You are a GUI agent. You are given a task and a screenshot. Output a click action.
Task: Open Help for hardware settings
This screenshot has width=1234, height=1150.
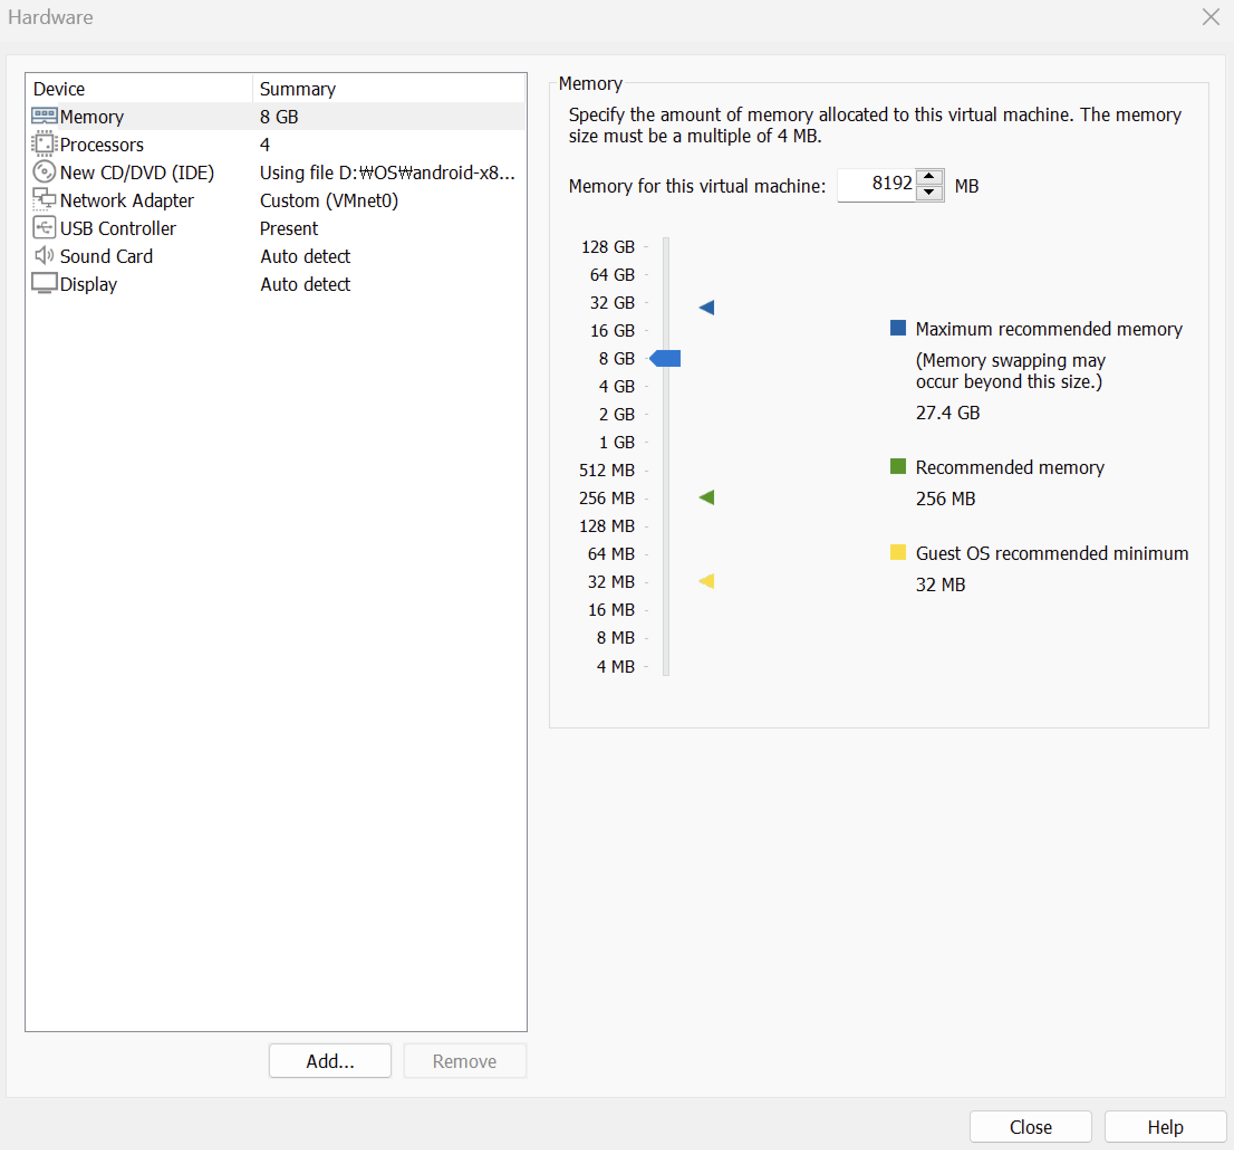[x=1164, y=1127]
